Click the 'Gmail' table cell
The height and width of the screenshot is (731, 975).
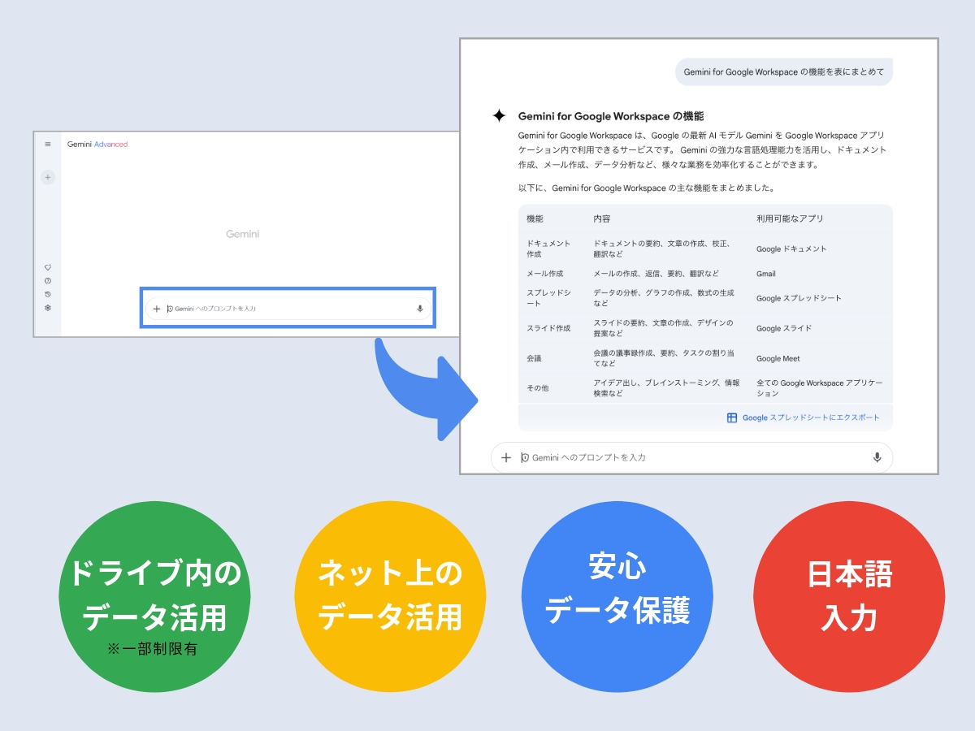click(x=766, y=274)
